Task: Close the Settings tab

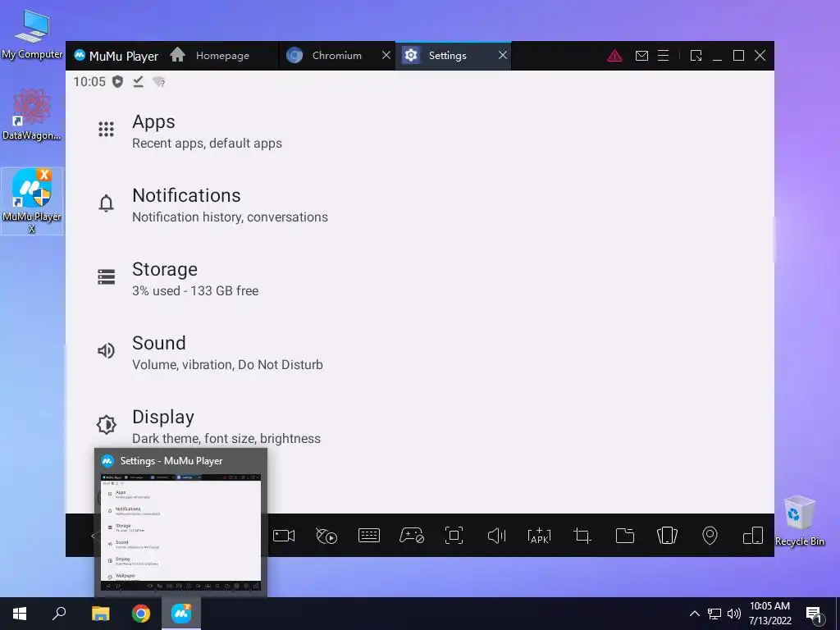Action: [503, 55]
